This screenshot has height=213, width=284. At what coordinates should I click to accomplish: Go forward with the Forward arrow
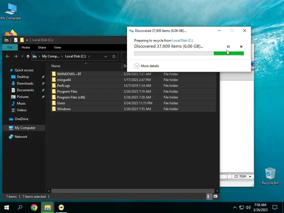pos(16,56)
